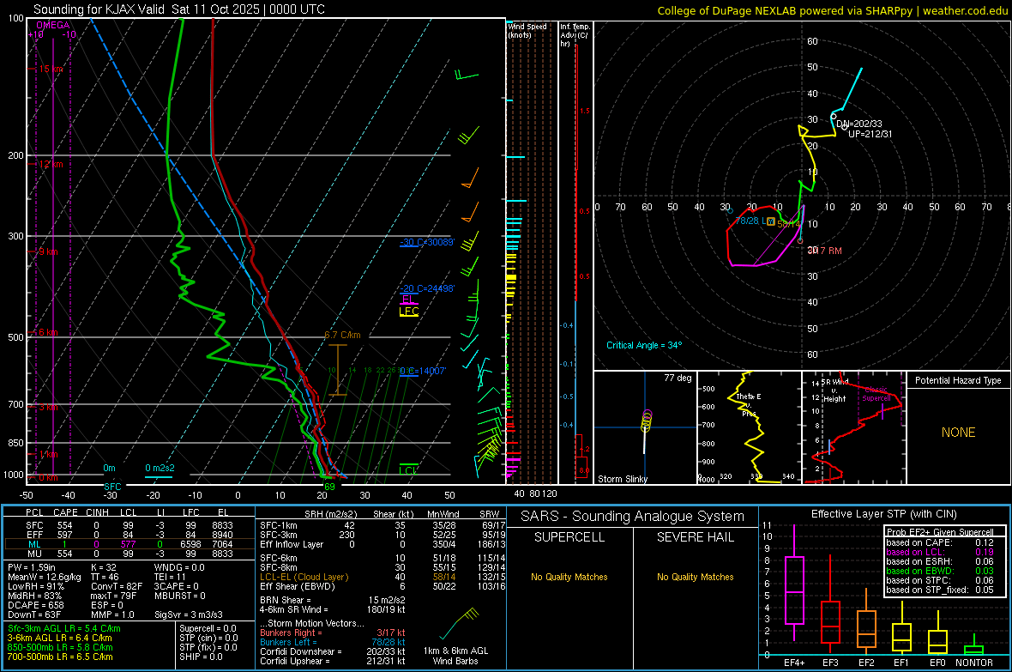Click the 'K = 32' index value

click(x=104, y=567)
